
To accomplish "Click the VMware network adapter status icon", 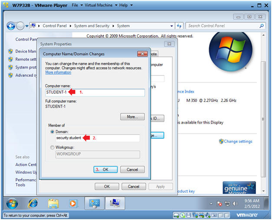I will (195, 215).
